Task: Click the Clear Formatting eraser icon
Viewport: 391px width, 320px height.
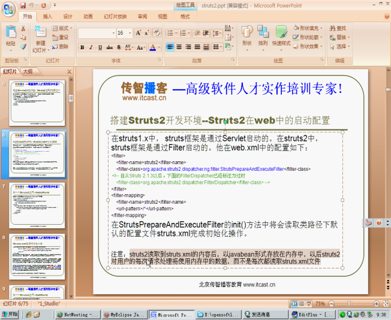Action: pos(157,32)
